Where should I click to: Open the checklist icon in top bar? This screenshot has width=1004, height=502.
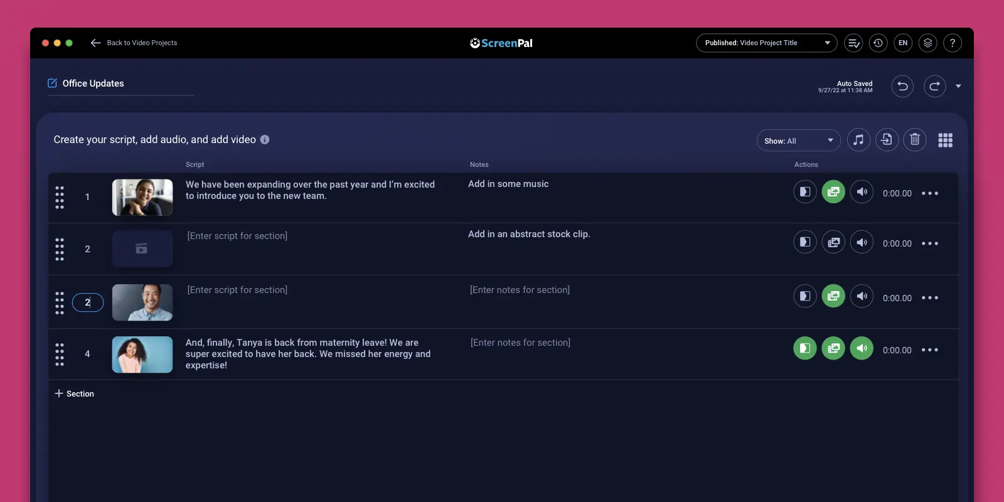(x=853, y=43)
